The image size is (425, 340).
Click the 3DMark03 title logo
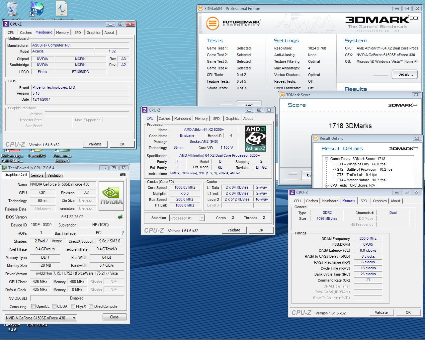click(x=381, y=23)
